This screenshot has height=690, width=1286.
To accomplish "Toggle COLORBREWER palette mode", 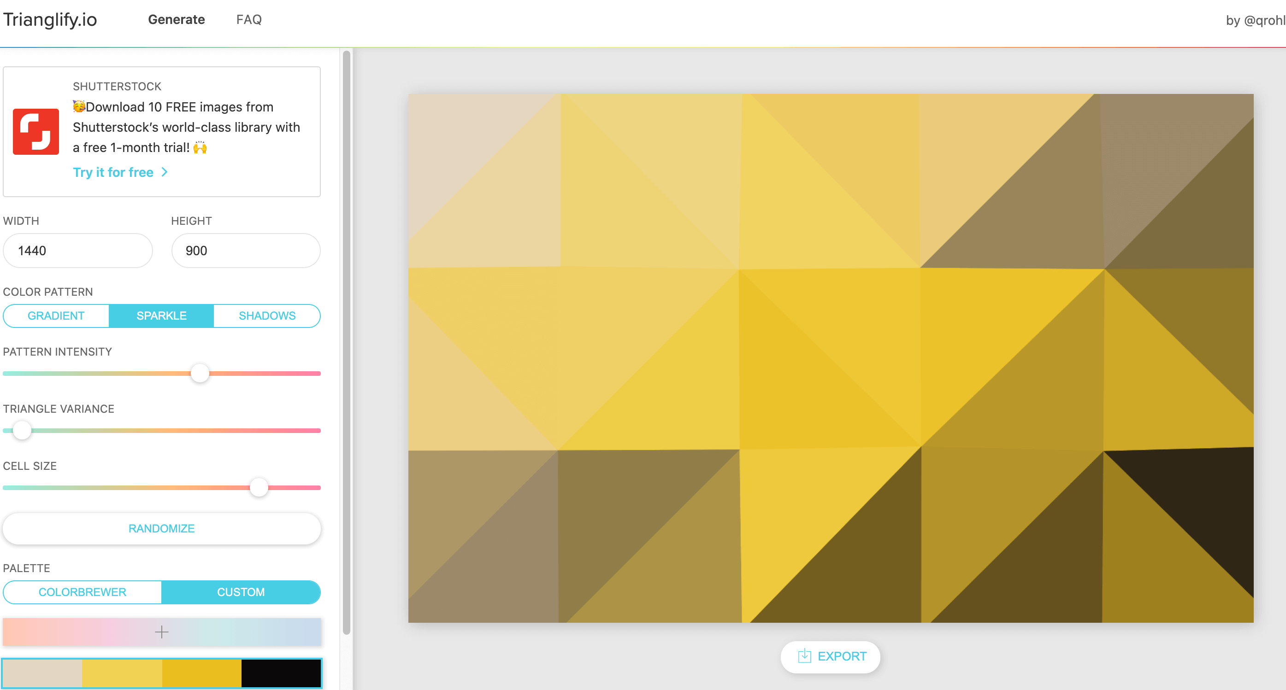I will pyautogui.click(x=82, y=592).
